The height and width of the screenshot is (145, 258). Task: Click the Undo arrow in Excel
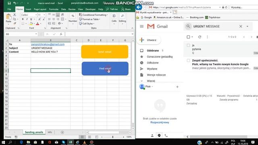pos(15,3)
